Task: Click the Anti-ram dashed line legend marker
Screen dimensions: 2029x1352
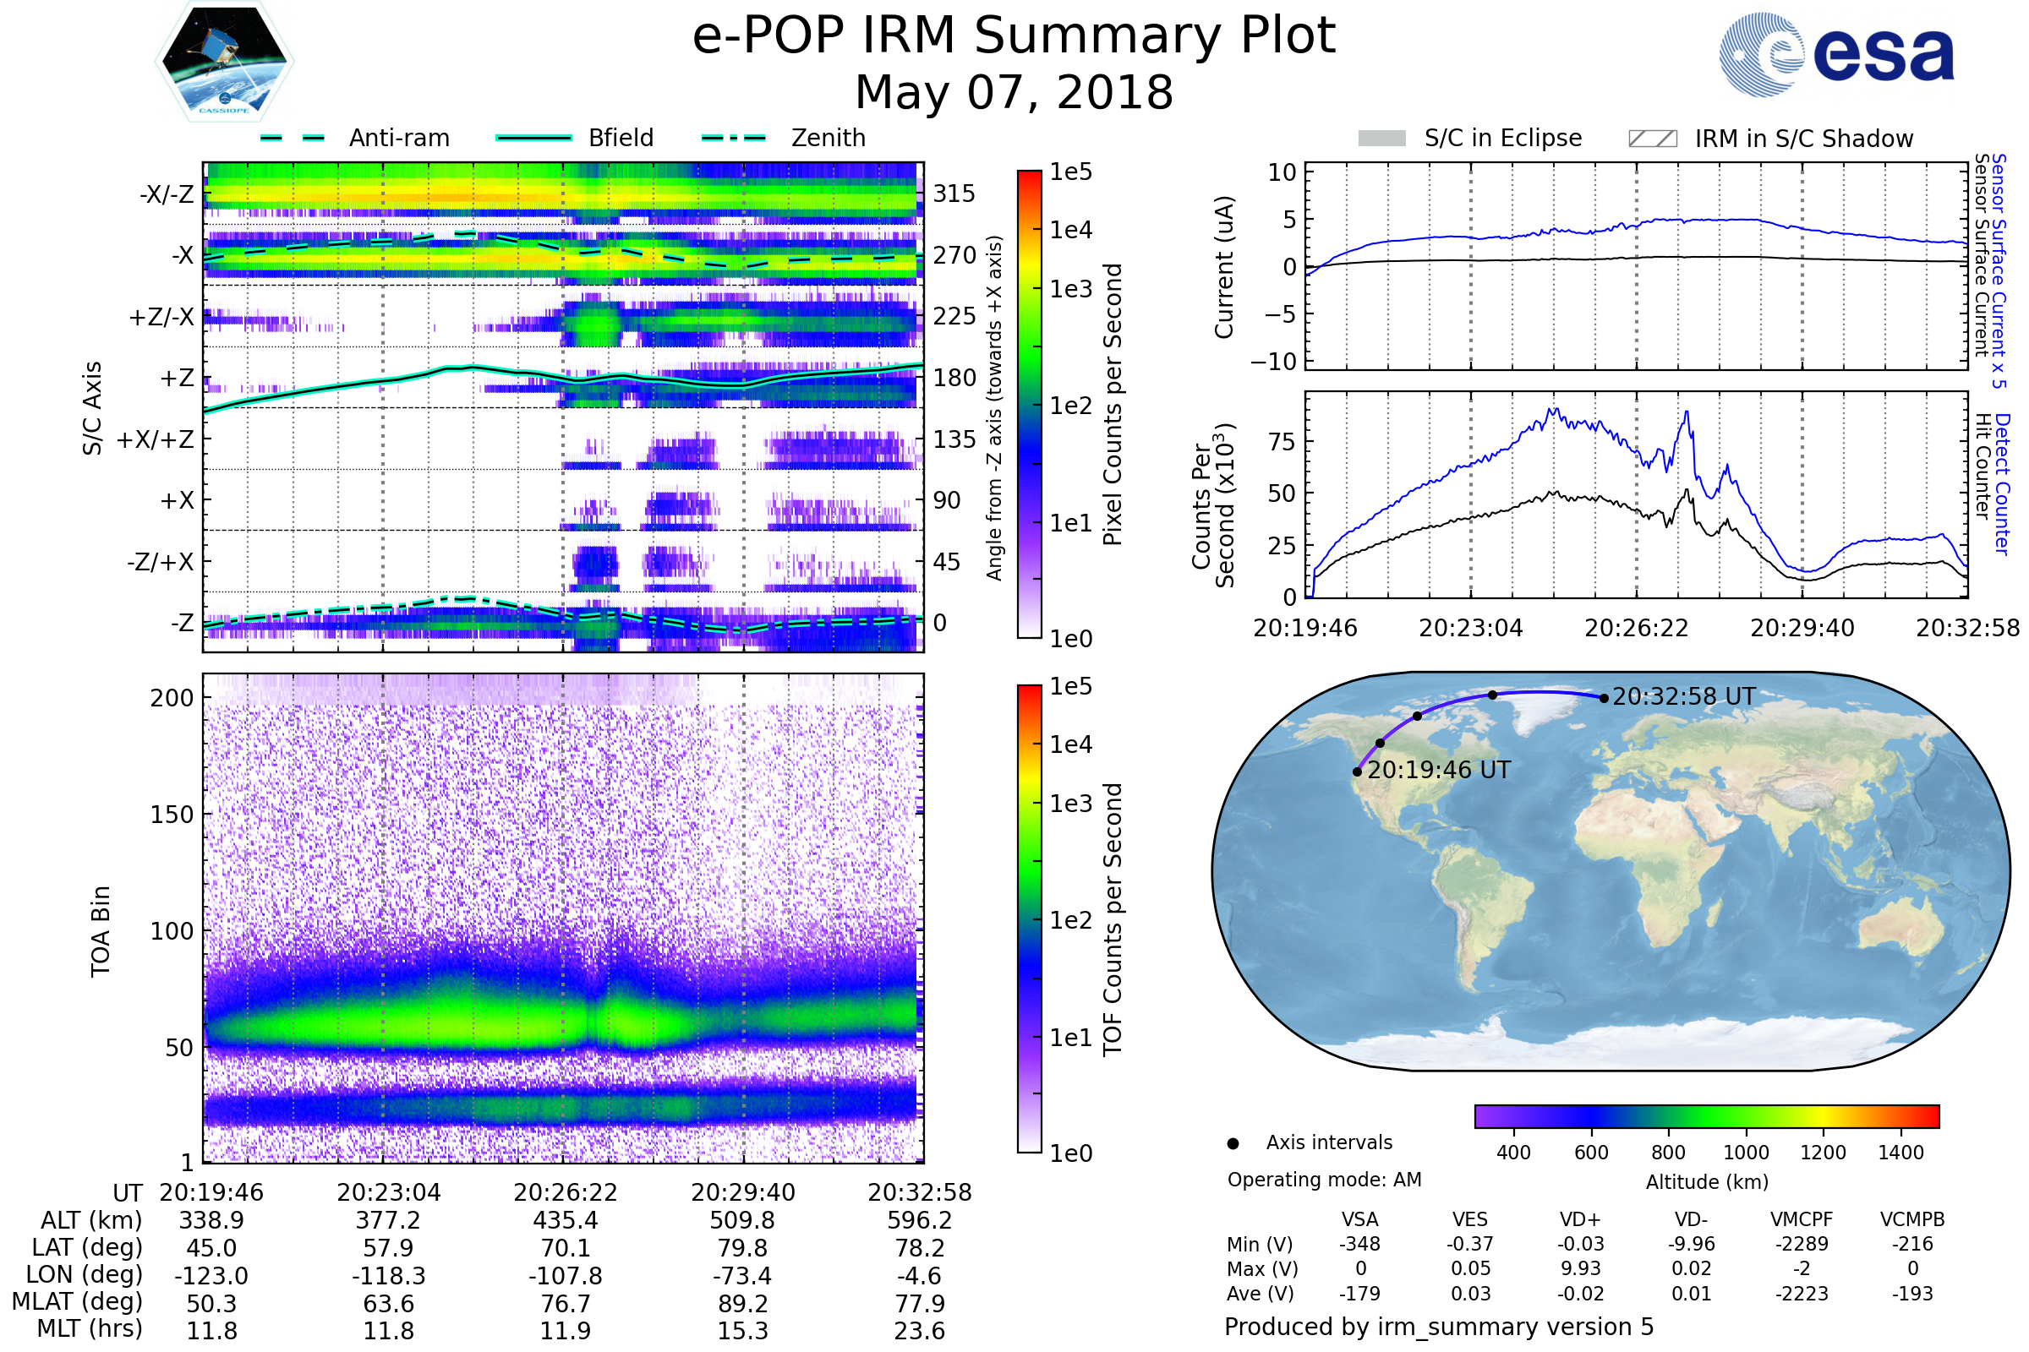Action: [x=293, y=138]
